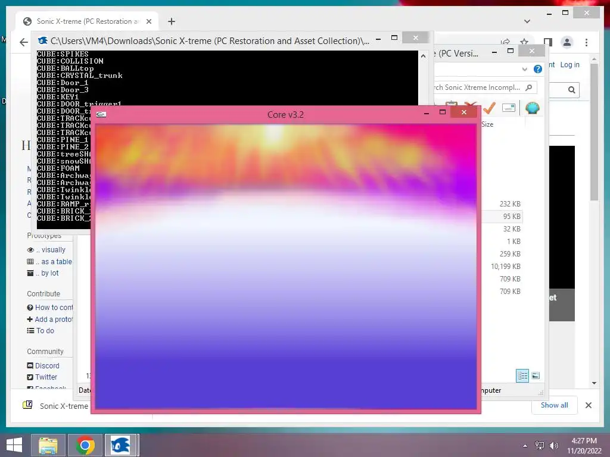Switch Explorer to details view icon
This screenshot has height=457, width=610.
point(522,376)
